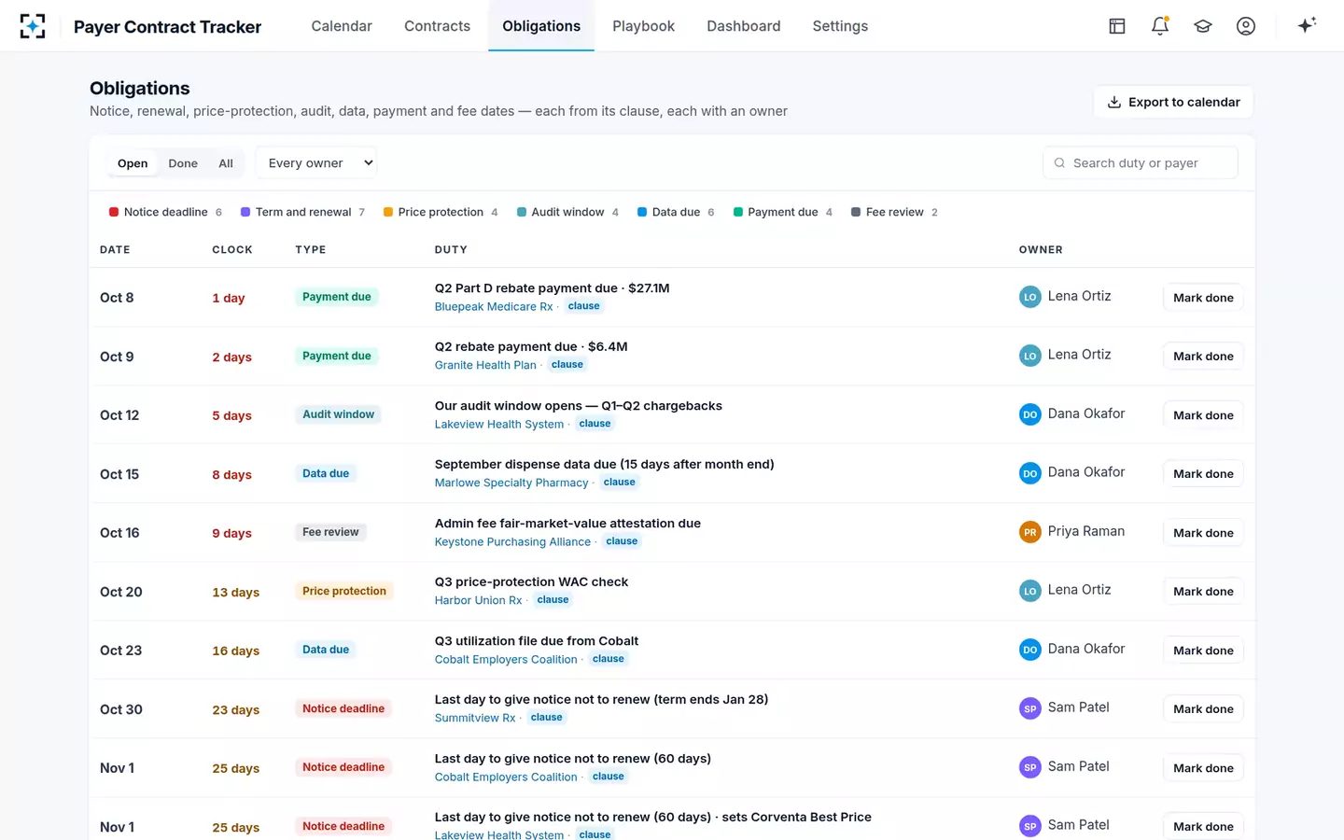
Task: Filter by Audit window legend chip
Action: [567, 212]
